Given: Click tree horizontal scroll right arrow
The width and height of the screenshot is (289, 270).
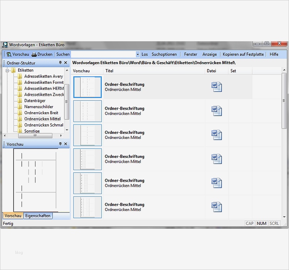Looking at the screenshot, I should click(61, 136).
